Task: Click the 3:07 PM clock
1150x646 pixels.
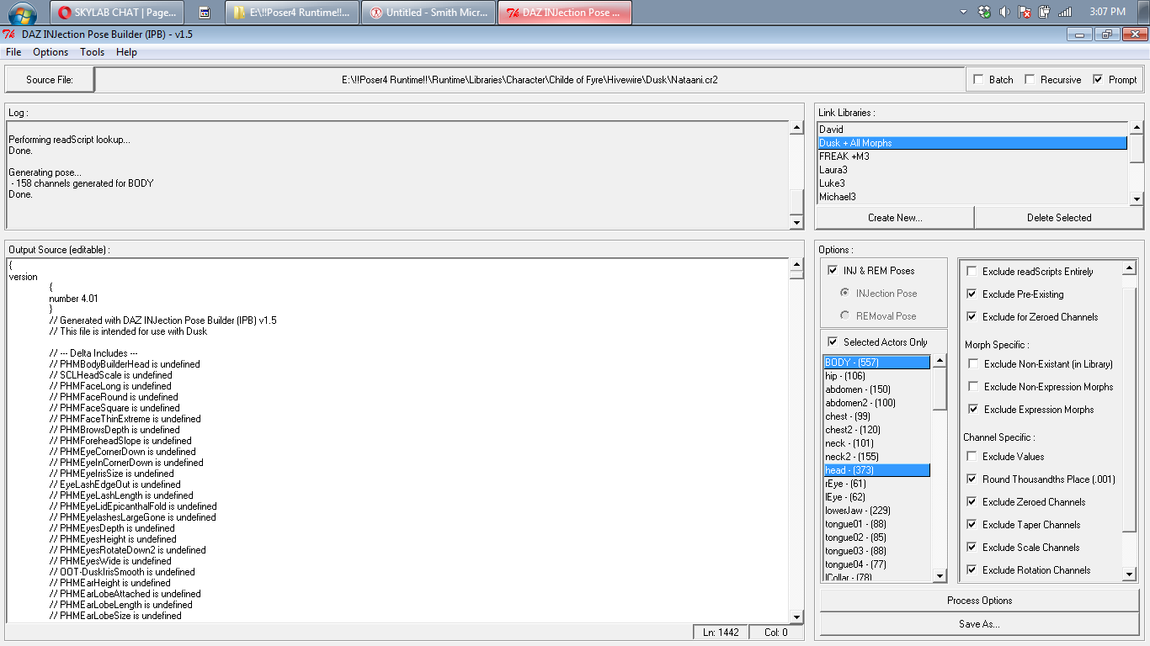Action: coord(1107,12)
